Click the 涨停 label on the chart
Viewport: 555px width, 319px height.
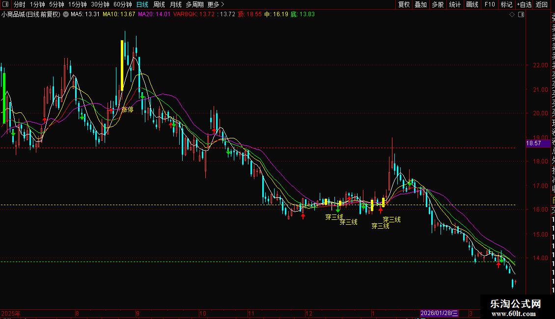tap(127, 109)
